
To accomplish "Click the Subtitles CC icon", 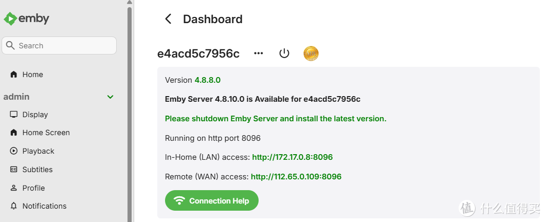I will pos(13,170).
